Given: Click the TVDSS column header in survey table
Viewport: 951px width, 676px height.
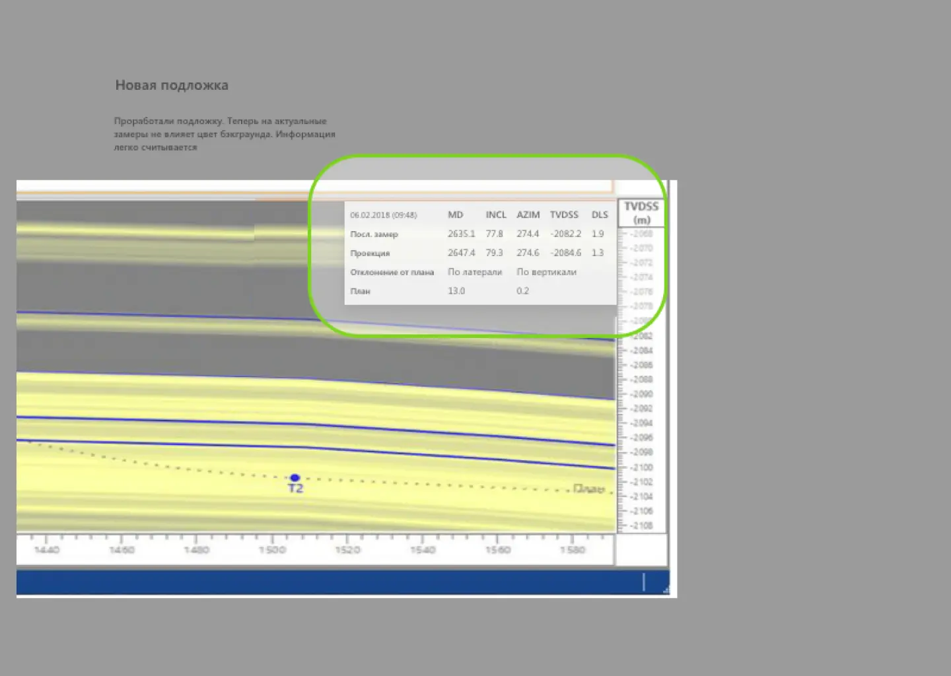Looking at the screenshot, I should (564, 215).
